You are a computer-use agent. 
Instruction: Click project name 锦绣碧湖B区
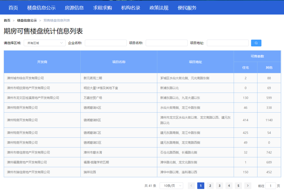tap(92, 120)
